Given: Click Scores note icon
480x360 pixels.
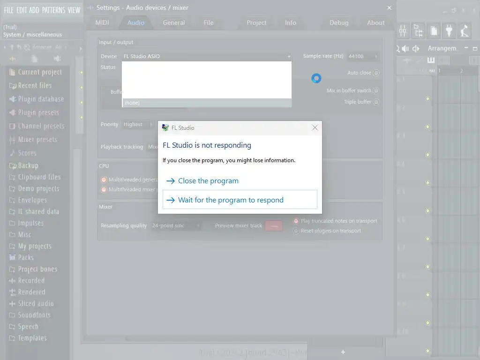Looking at the screenshot, I should [x=12, y=153].
